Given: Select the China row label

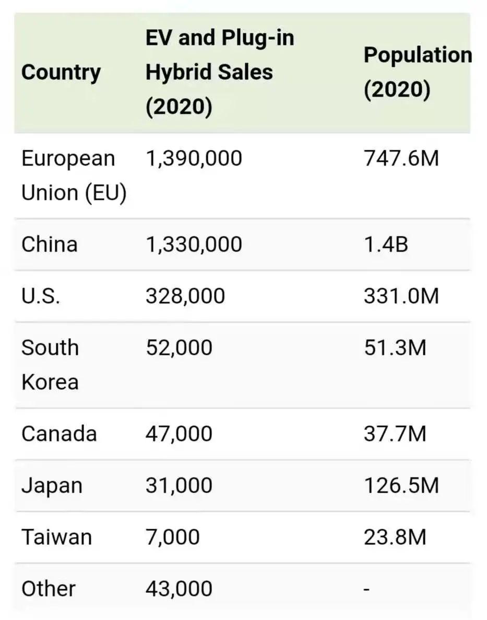Looking at the screenshot, I should [50, 244].
